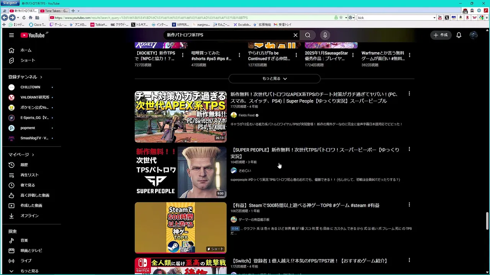The height and width of the screenshot is (275, 490).
Task: Open the Fields Food channel link
Action: [x=247, y=115]
